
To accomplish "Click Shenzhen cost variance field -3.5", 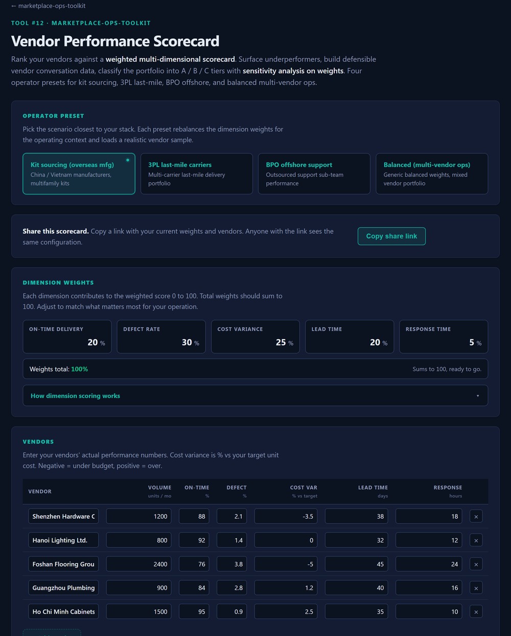I will (x=286, y=517).
